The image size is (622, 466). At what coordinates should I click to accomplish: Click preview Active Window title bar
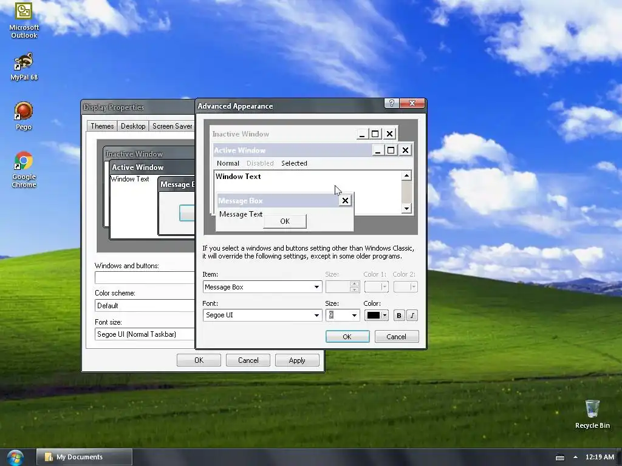(292, 150)
